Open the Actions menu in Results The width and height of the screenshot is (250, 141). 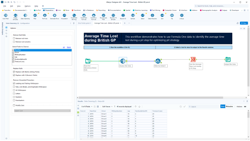(239, 106)
